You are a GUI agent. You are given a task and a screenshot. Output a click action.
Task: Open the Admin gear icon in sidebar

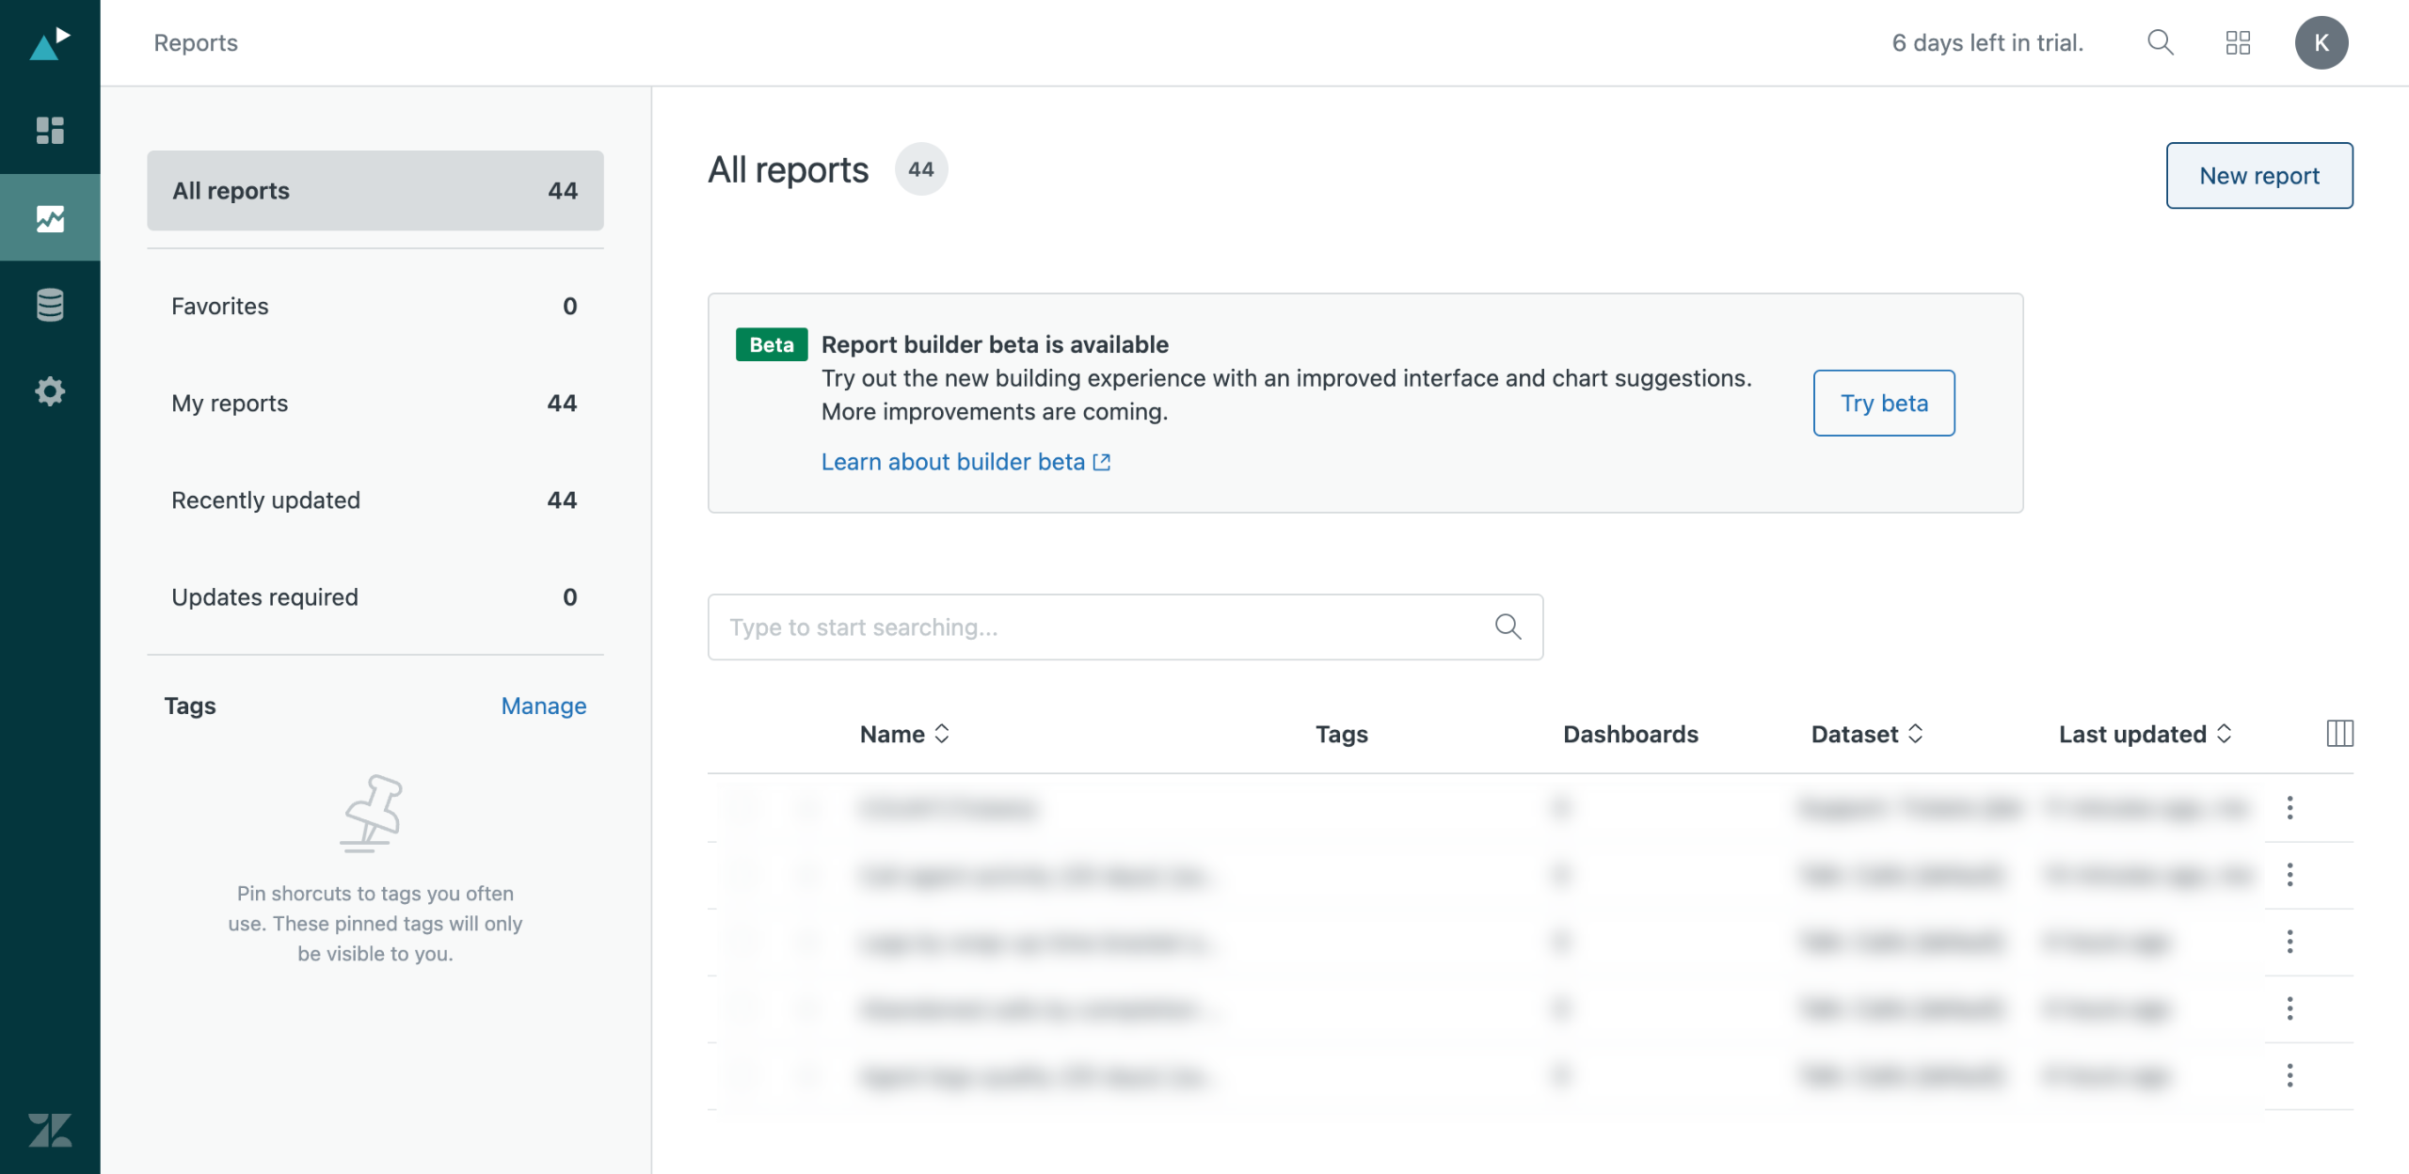point(50,391)
